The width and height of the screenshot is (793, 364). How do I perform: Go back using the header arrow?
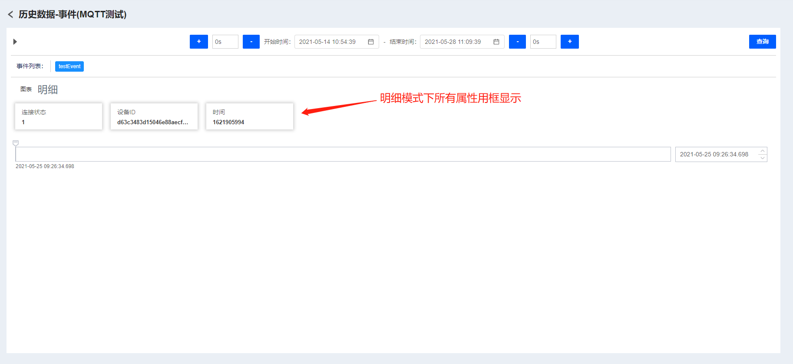coord(10,14)
